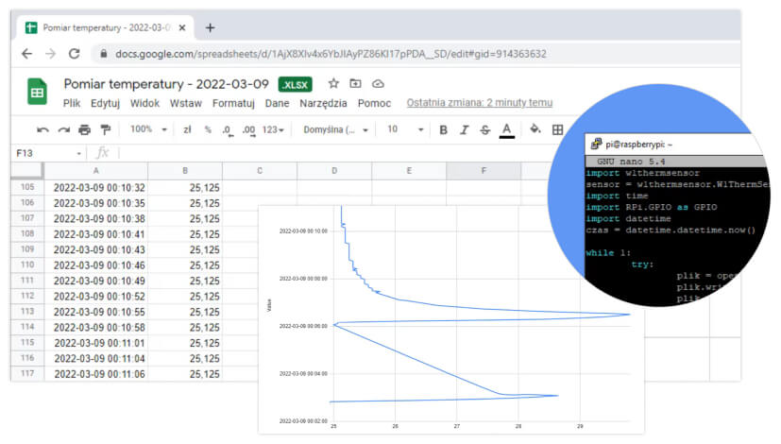Screen dimensions: 781x444
Task: Select the paint format roller tool
Action: coord(105,130)
